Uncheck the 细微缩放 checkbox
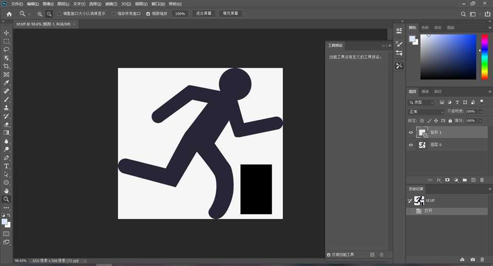This screenshot has width=493, height=266. coord(148,14)
